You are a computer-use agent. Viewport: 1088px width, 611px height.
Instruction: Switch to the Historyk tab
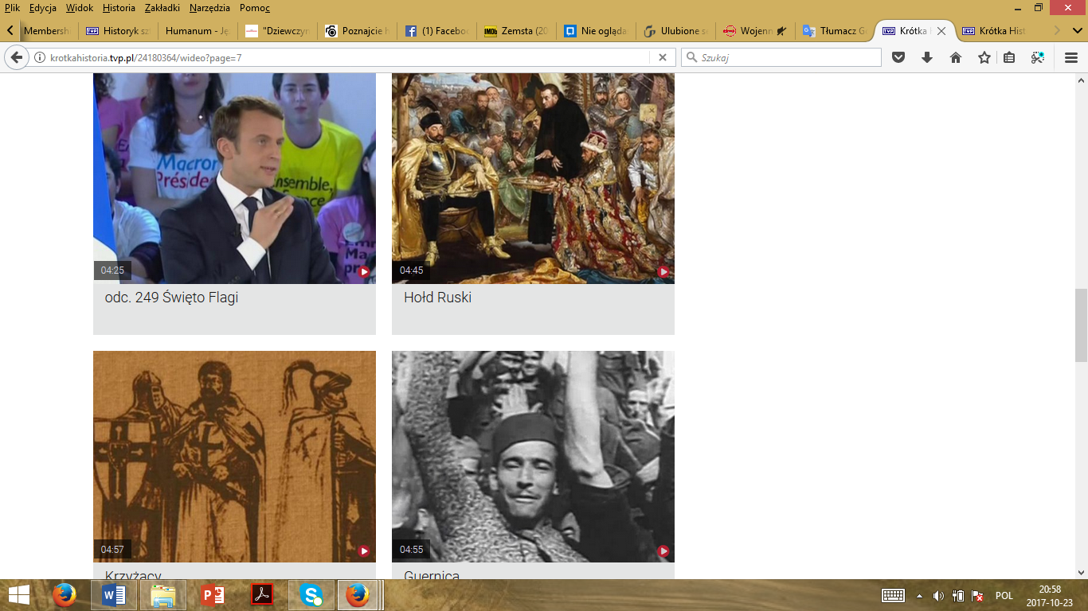[119, 31]
